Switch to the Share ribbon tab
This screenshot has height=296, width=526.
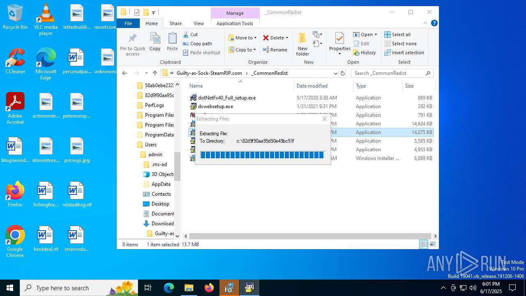(x=175, y=23)
